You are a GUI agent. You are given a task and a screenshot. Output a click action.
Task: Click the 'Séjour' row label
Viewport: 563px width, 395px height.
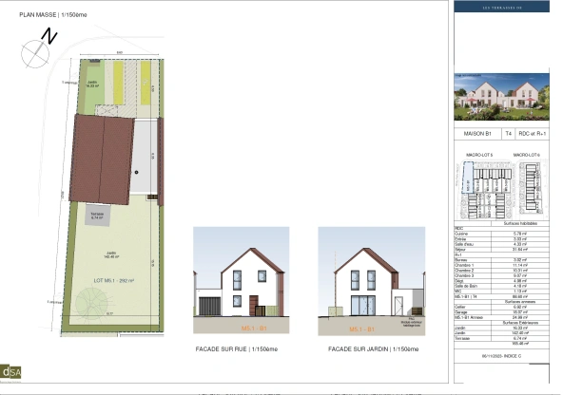tap(460, 250)
